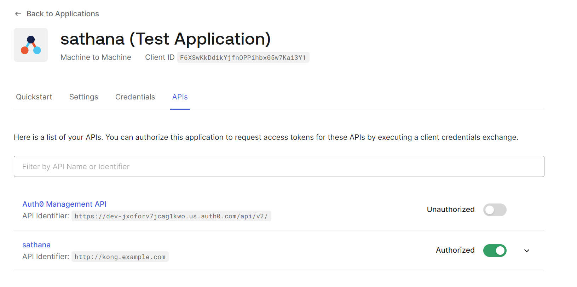Click the back arrow icon
This screenshot has height=287, width=577.
(18, 14)
